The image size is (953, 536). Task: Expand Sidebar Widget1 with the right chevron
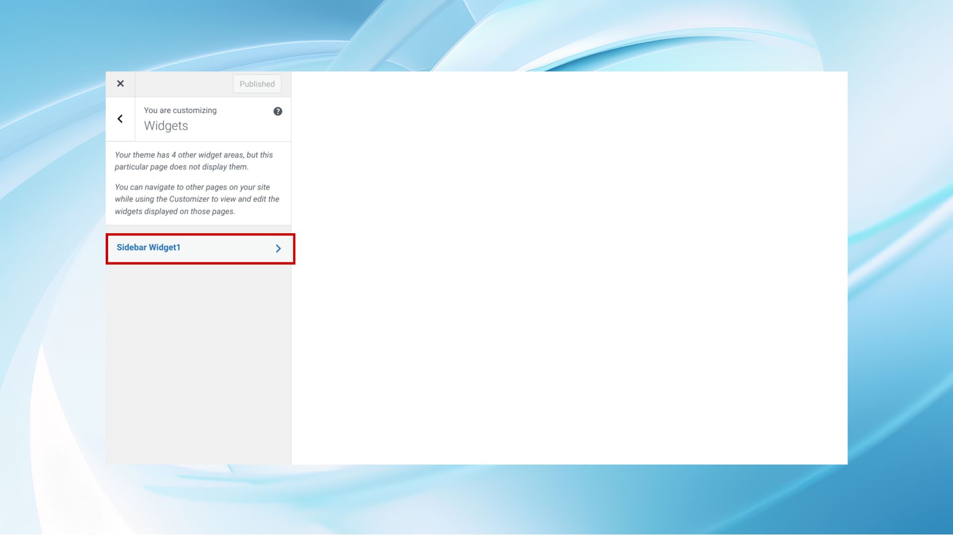click(278, 248)
